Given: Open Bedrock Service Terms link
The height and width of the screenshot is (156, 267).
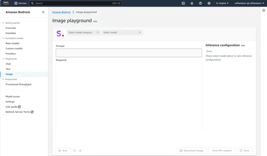Looking at the screenshot, I should tap(18, 112).
